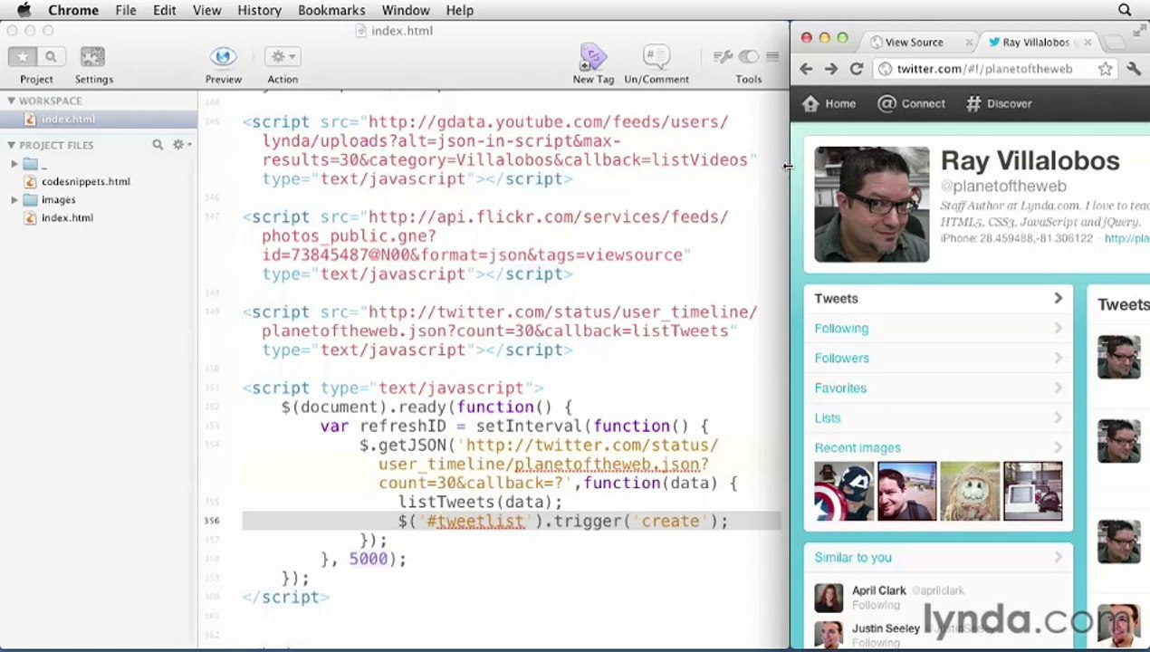This screenshot has height=652, width=1150.
Task: Go to Twitter Home
Action: [x=829, y=103]
